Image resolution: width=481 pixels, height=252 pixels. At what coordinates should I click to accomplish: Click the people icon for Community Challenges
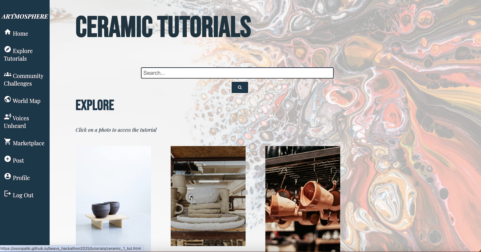coord(8,74)
